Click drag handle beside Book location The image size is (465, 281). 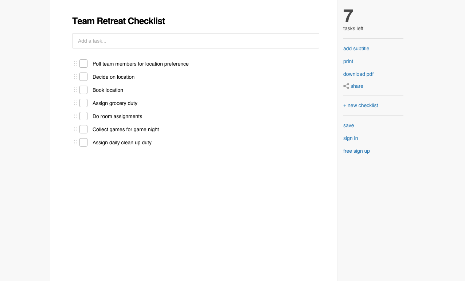[75, 90]
